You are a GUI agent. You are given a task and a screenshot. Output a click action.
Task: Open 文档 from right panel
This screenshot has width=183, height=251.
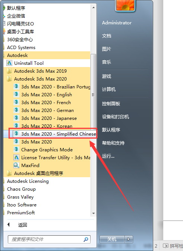click(107, 36)
